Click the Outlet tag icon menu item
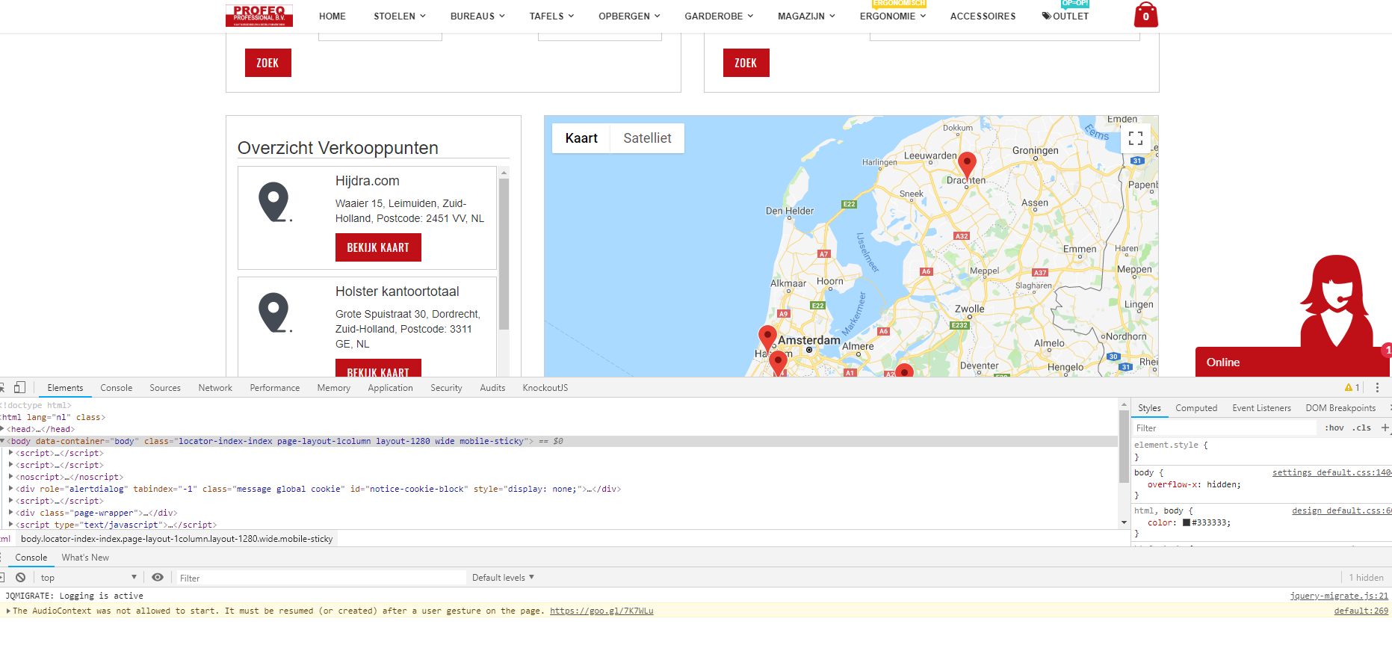Image resolution: width=1392 pixels, height=651 pixels. pos(1065,16)
